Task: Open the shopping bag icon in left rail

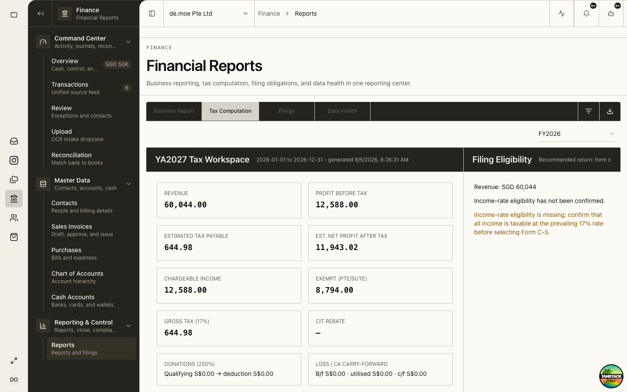Action: click(14, 237)
